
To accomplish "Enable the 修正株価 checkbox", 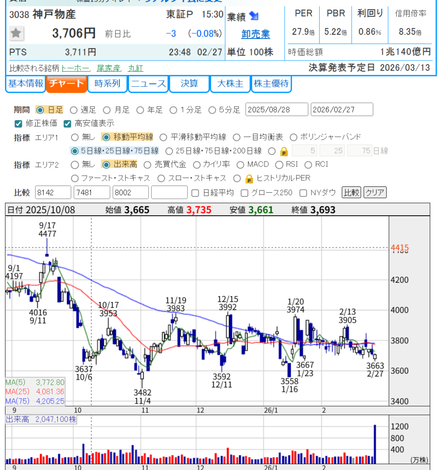I will click(18, 123).
